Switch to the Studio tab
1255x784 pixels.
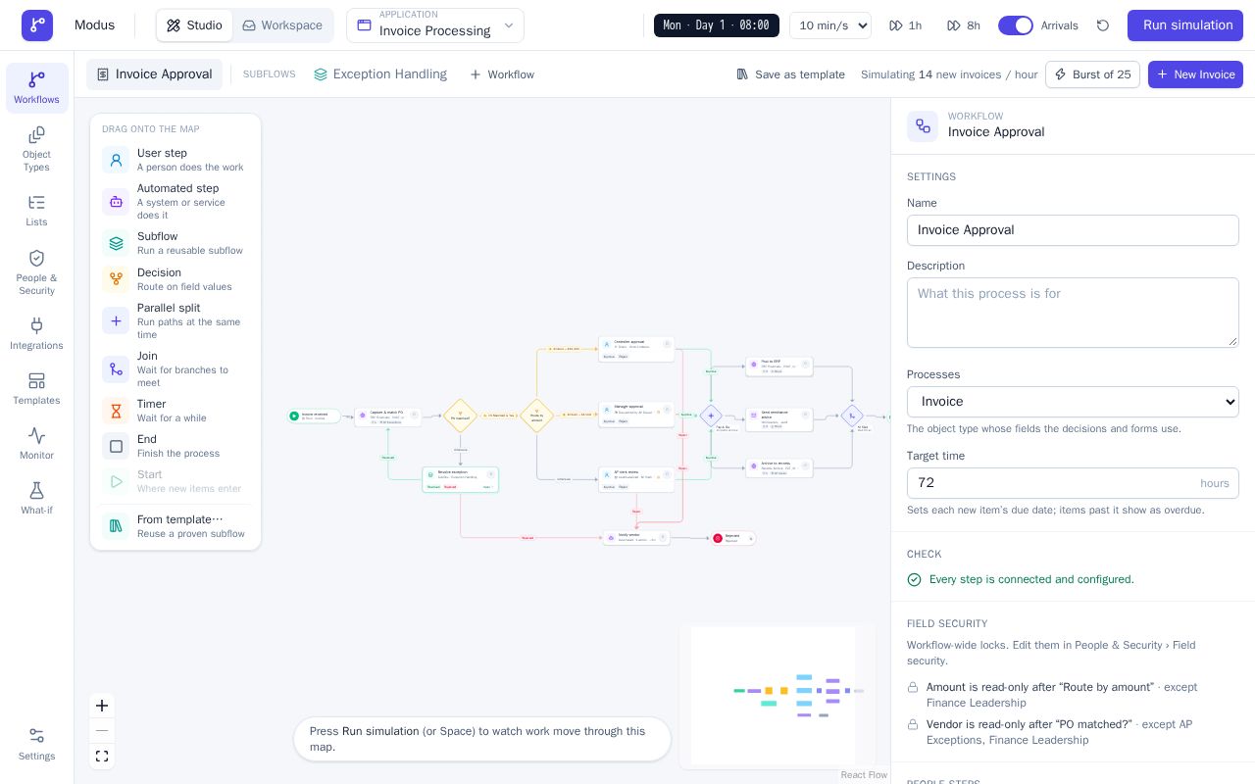194,25
